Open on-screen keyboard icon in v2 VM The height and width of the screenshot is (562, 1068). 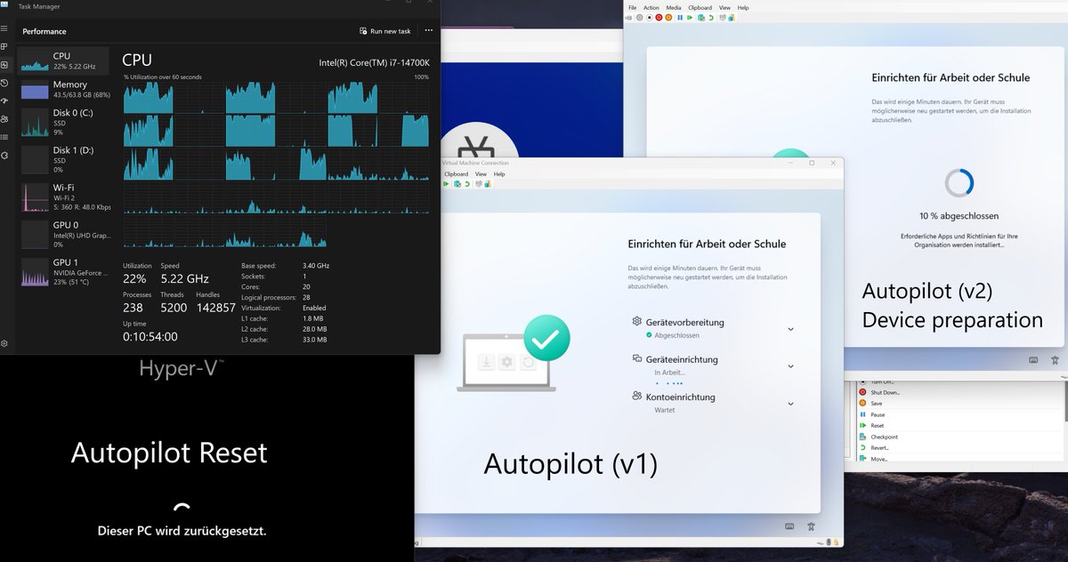[x=1033, y=360]
